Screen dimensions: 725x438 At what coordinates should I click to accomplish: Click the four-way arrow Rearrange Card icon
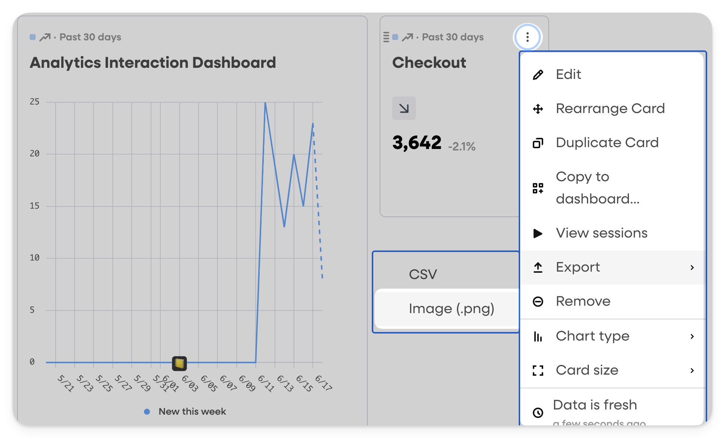click(538, 109)
